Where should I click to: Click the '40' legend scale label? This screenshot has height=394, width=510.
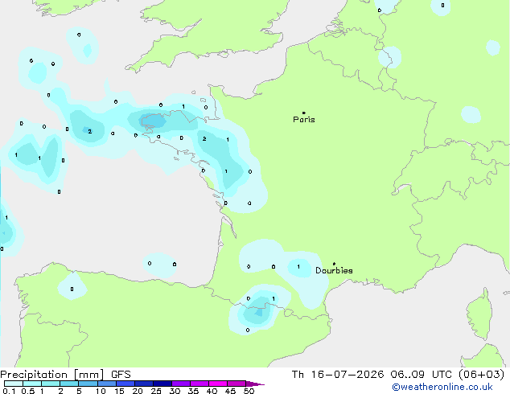coord(212,391)
